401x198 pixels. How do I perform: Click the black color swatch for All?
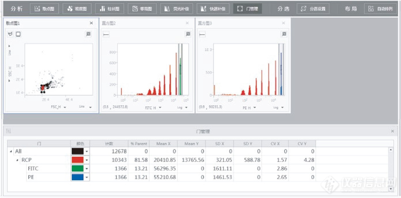coord(77,151)
